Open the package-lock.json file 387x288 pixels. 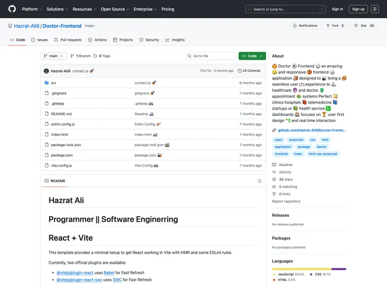pyautogui.click(x=66, y=145)
